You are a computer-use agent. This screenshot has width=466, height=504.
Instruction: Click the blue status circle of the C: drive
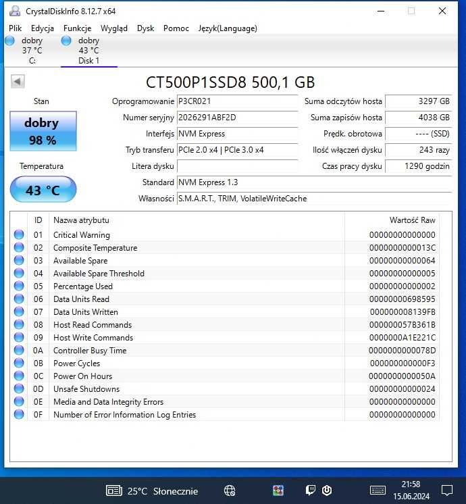10,41
